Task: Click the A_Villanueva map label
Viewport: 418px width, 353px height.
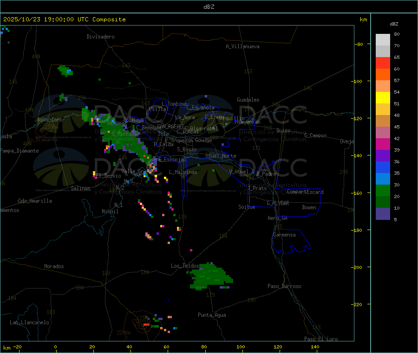Action: click(242, 46)
